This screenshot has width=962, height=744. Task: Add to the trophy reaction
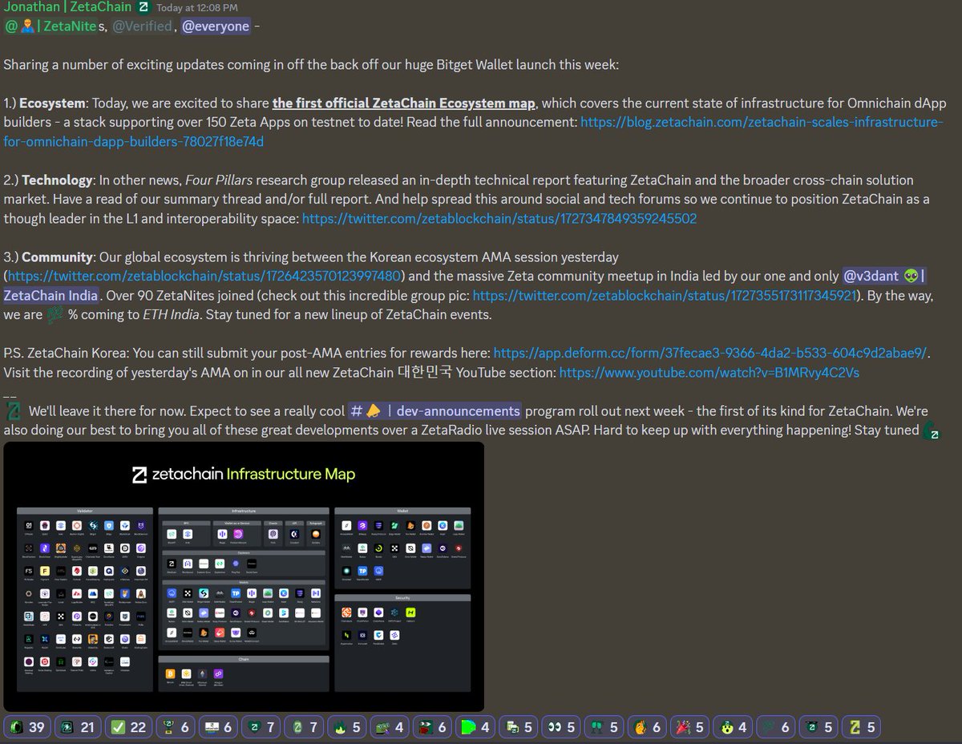pyautogui.click(x=176, y=727)
